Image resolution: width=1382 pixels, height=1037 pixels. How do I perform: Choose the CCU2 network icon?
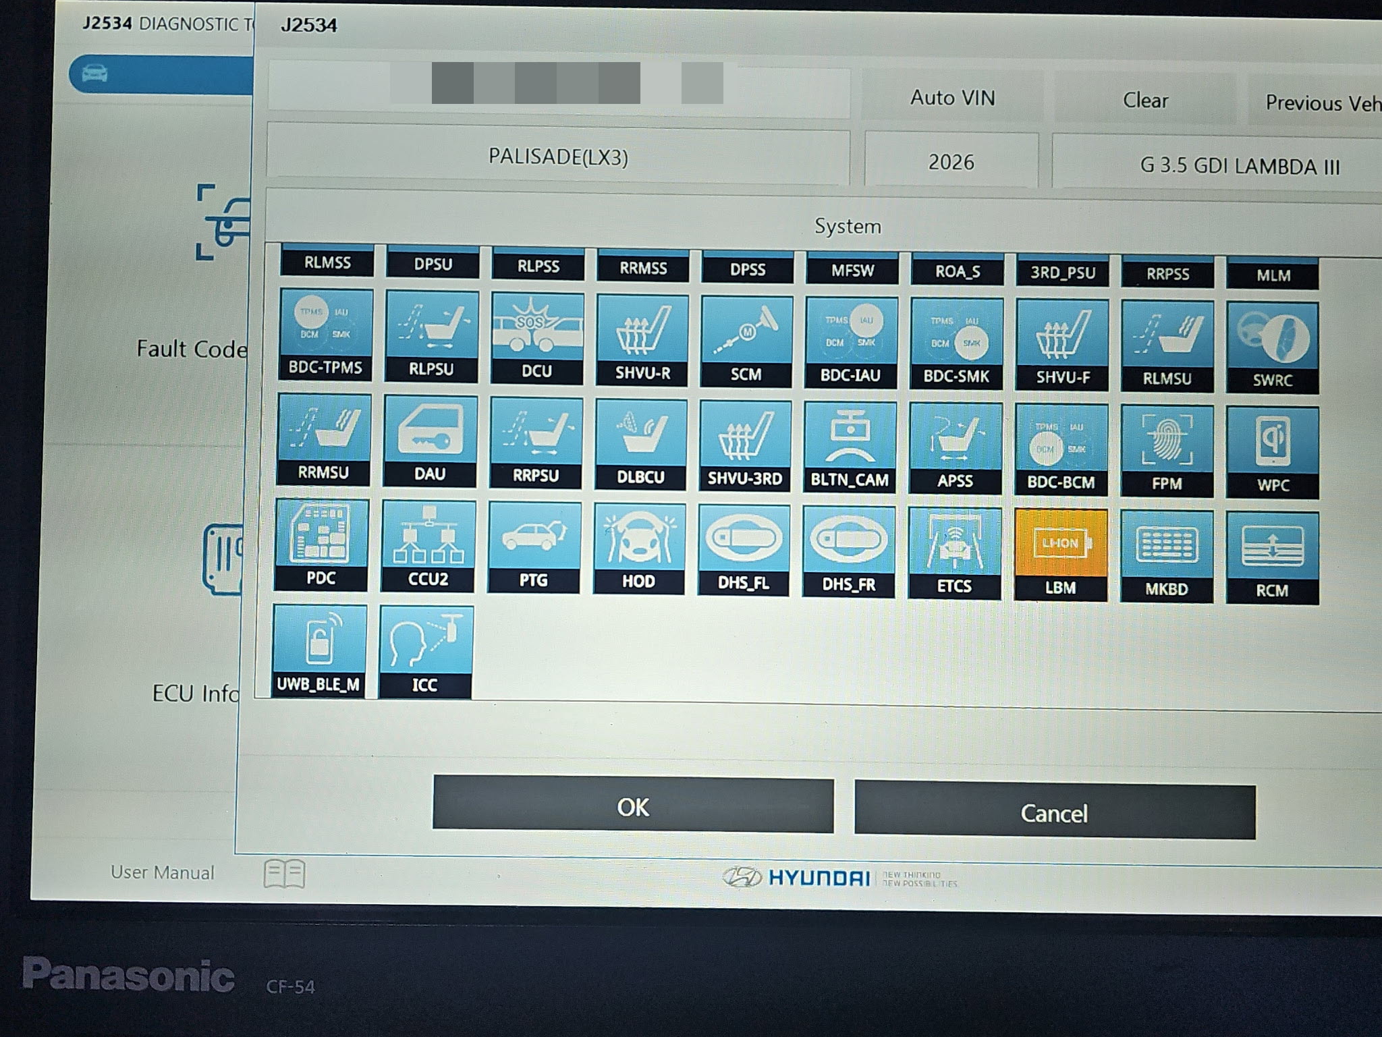tap(428, 546)
